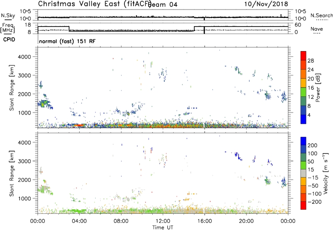Click the date '10/Nov/2018'
Image resolution: width=333 pixels, height=230 pixels.
pyautogui.click(x=266, y=4)
